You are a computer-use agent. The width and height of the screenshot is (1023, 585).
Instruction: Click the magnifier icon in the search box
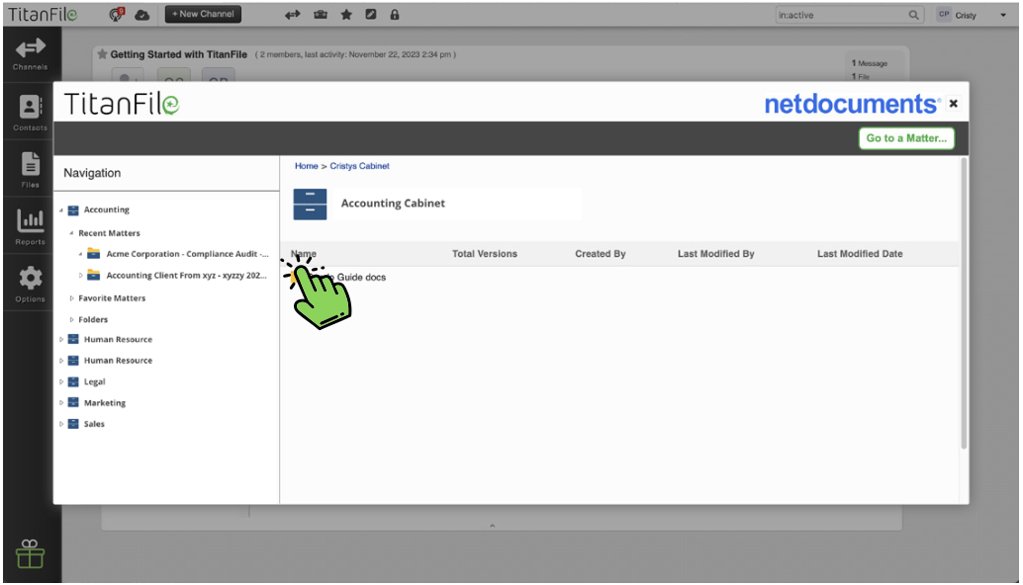tap(913, 15)
